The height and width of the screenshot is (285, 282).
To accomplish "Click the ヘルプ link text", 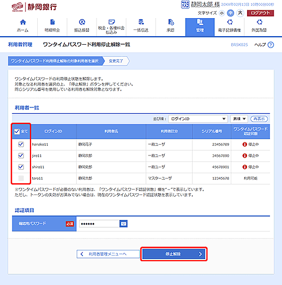I will (260, 45).
